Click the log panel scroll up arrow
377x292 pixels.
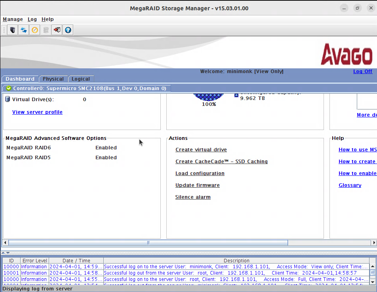pyautogui.click(x=372, y=266)
